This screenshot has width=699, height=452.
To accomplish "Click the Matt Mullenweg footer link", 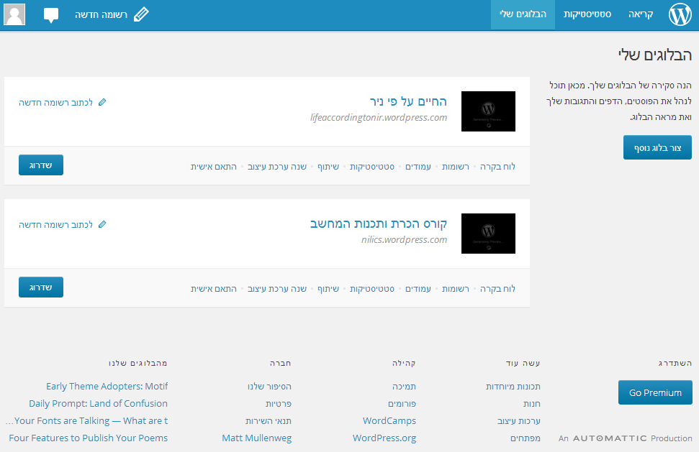I will [x=257, y=438].
